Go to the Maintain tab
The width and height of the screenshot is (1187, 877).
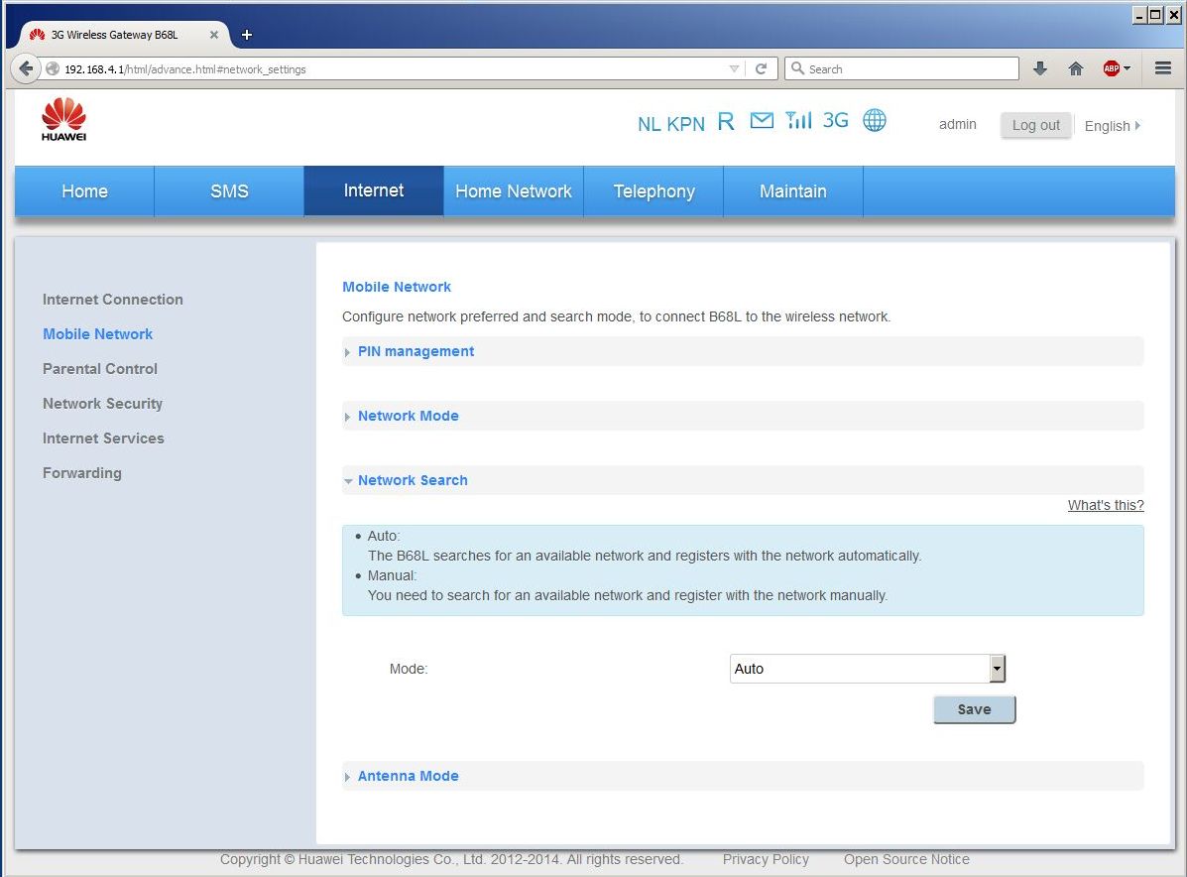(793, 190)
